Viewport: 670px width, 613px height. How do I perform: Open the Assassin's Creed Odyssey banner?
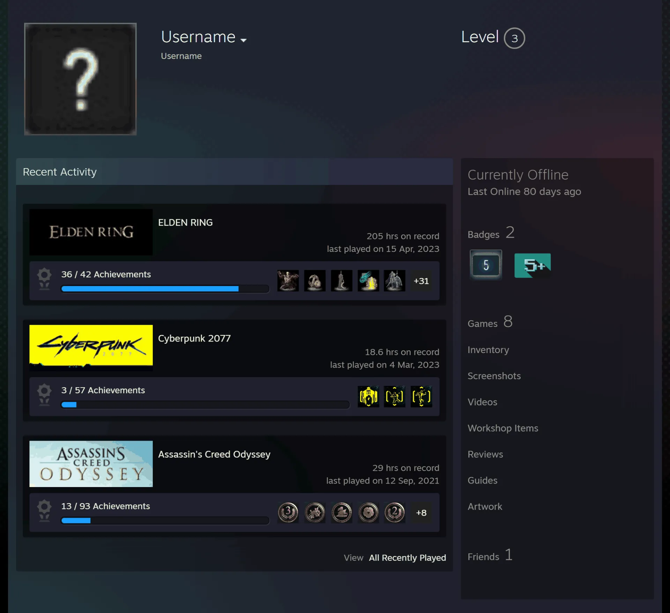(91, 464)
